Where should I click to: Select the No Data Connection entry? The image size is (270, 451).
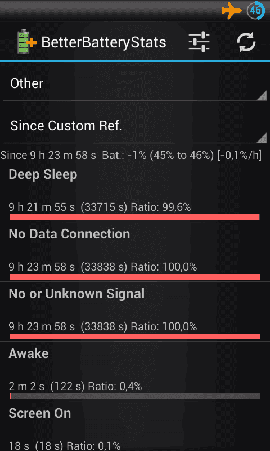pyautogui.click(x=135, y=252)
